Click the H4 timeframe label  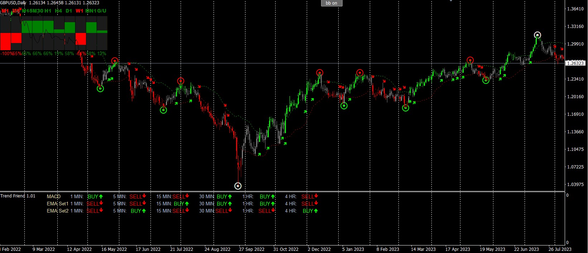58,11
